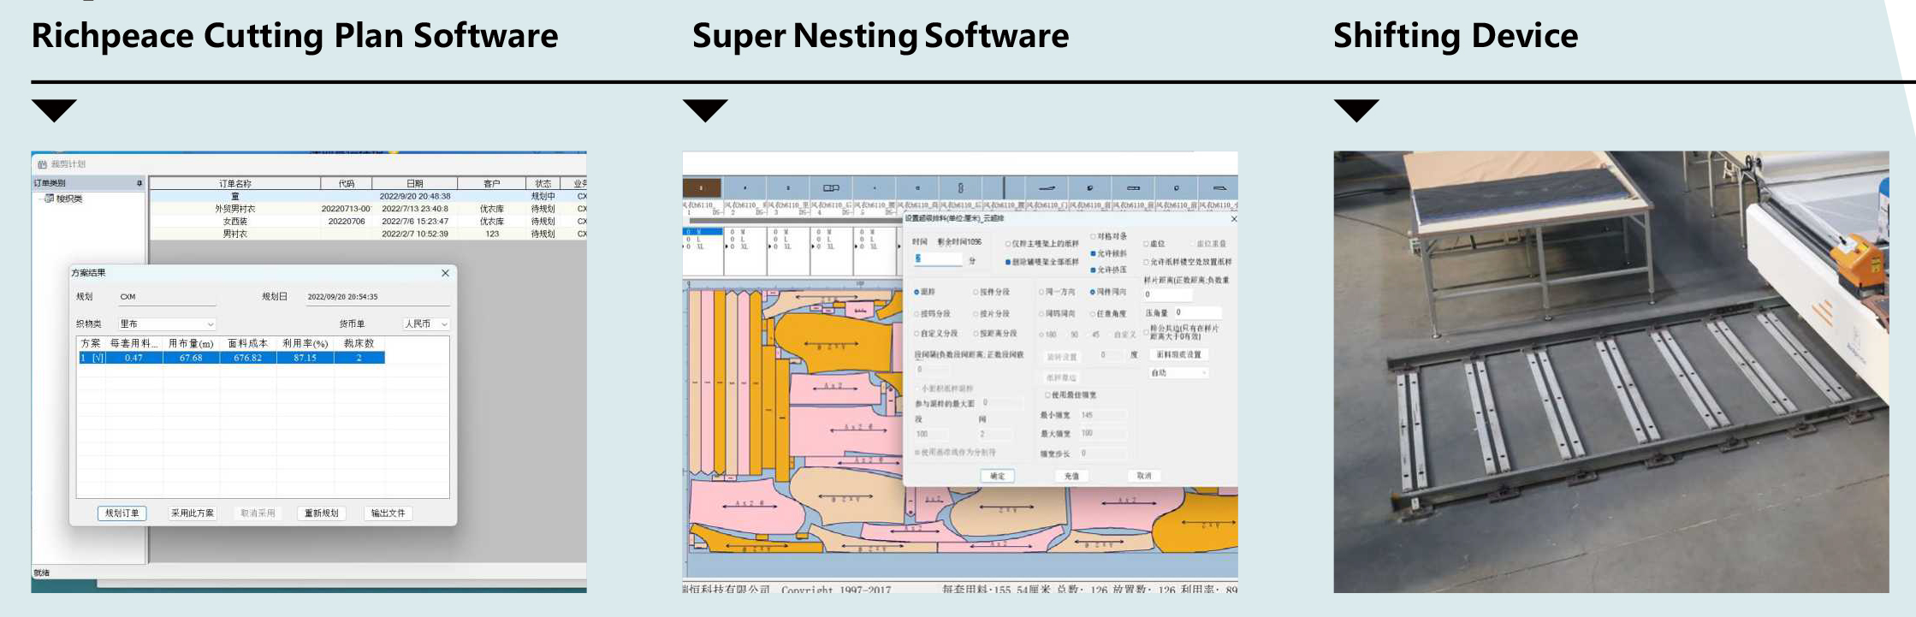Open the 织物类 dropdown showing 里布
Screen dimensions: 1916x617
coord(167,324)
